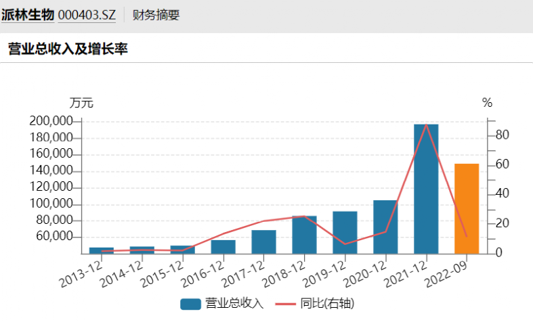Click the blue legend swatch for 营业总收入
Screen dimensions: 533x322
[x=191, y=304]
